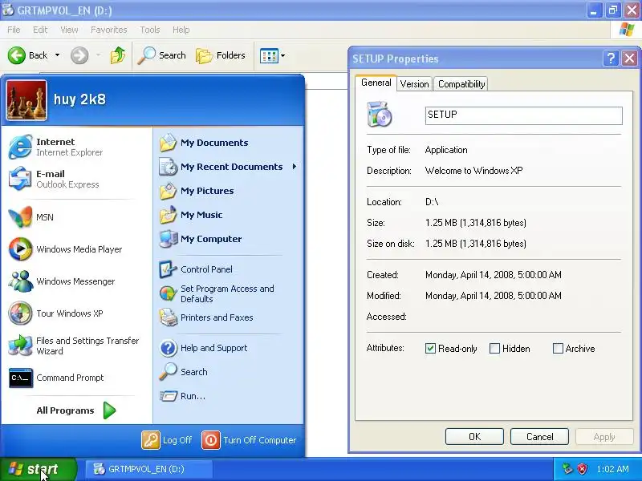
Task: Switch to the Version tab
Action: 414,84
